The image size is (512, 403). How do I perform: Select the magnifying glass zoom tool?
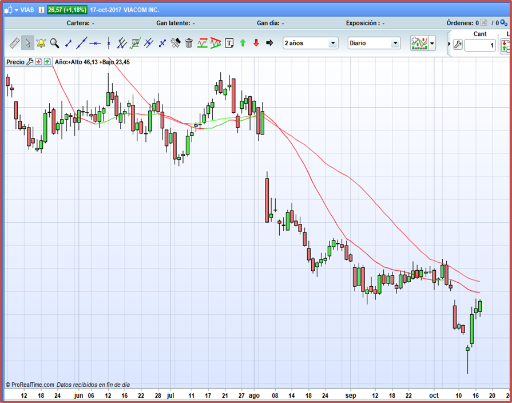(54, 43)
